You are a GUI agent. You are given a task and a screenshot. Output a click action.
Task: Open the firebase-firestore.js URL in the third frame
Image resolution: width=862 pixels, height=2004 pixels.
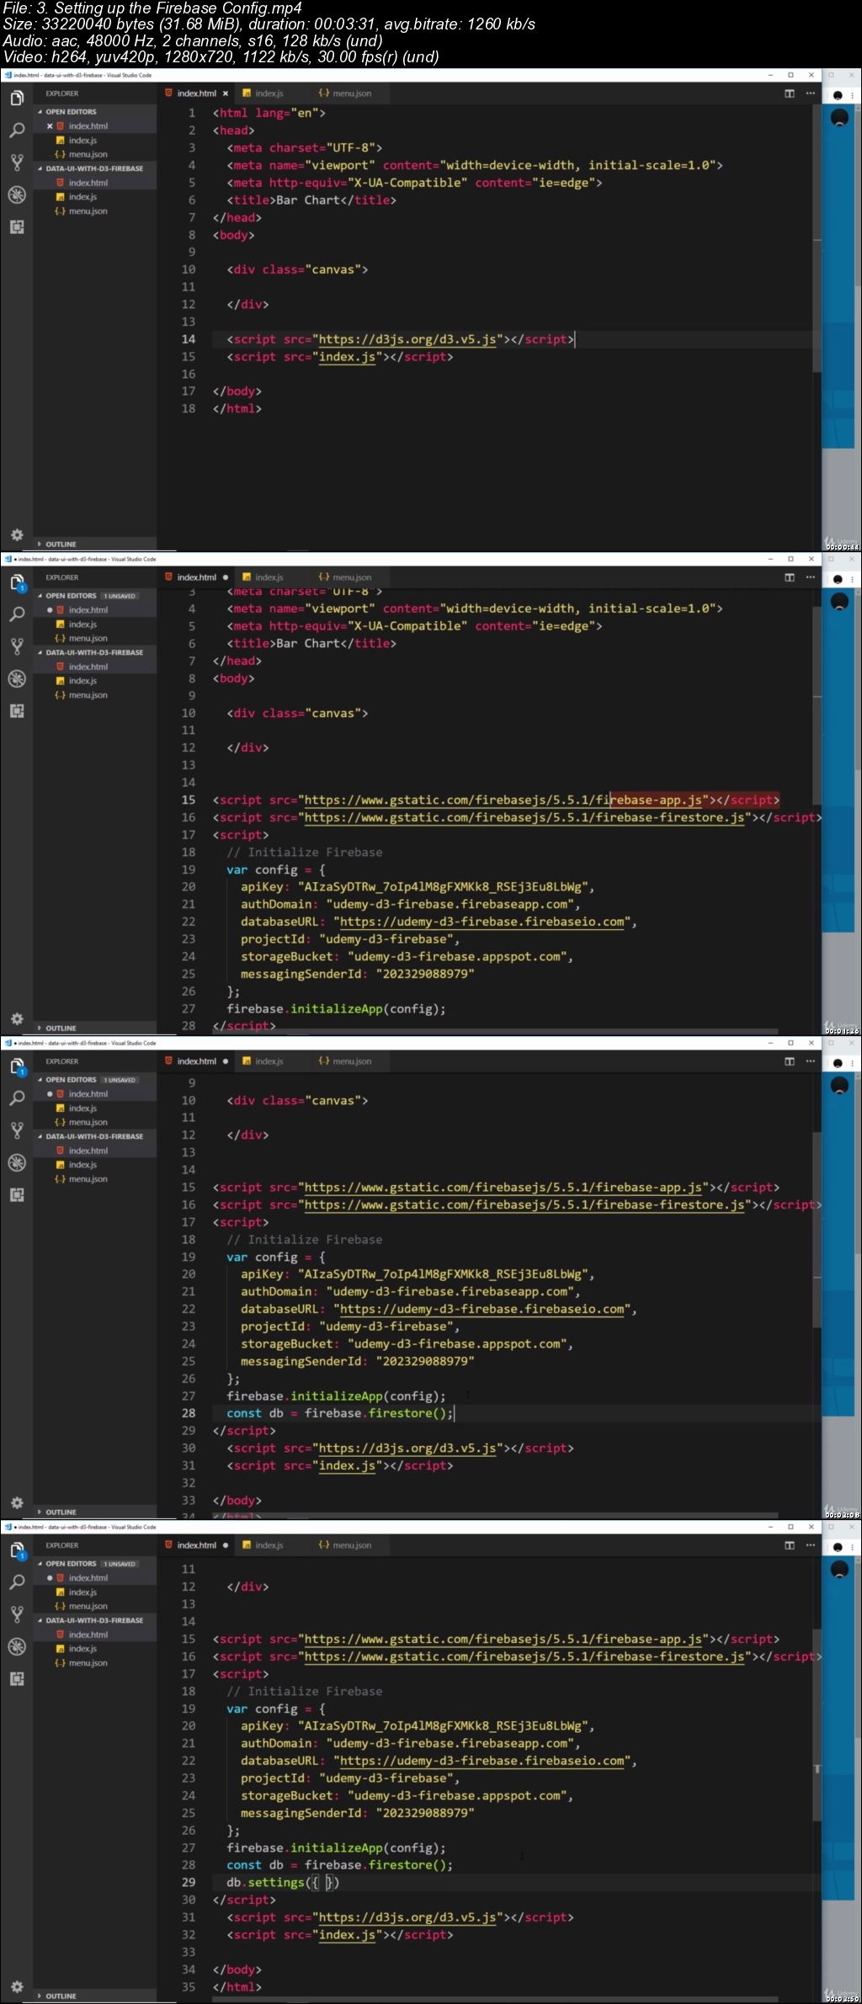[x=524, y=1205]
